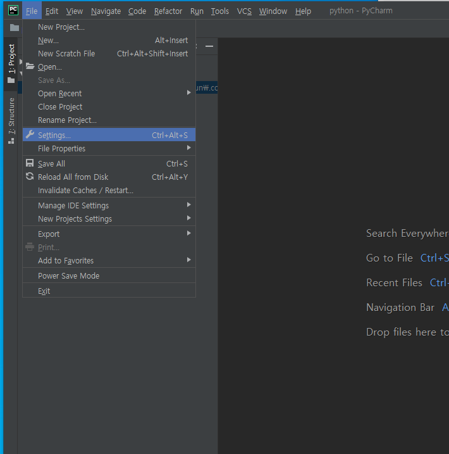
Task: Expand Add to Favorites submenu
Action: pos(109,260)
